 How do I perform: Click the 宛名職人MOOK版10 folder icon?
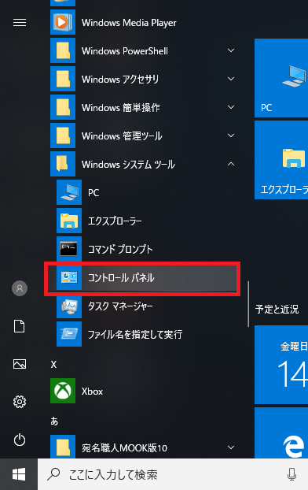tap(63, 447)
